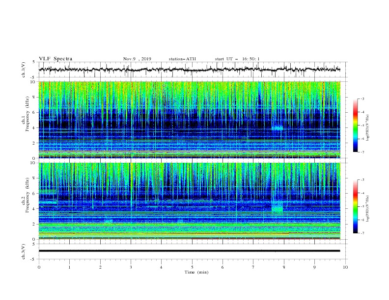Click the ch.1 Frequency (kHz) axis label

(26, 113)
